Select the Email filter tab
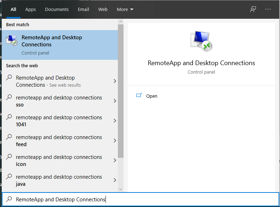 [84, 9]
